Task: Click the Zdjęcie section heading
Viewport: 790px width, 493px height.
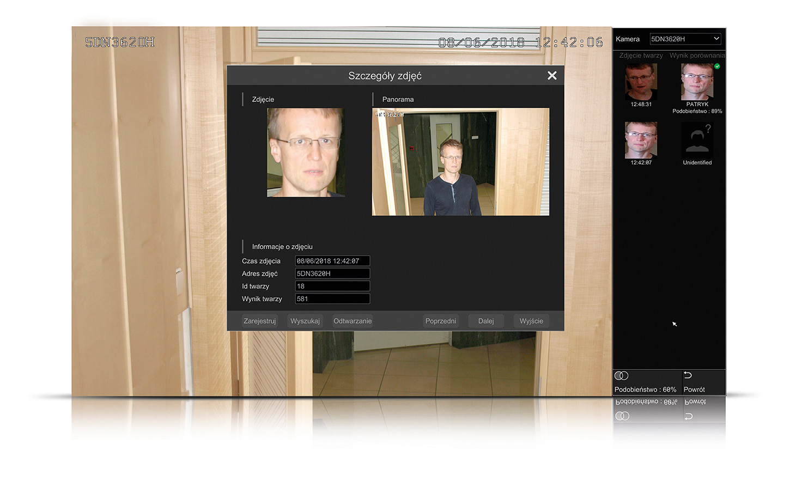Action: click(x=263, y=99)
